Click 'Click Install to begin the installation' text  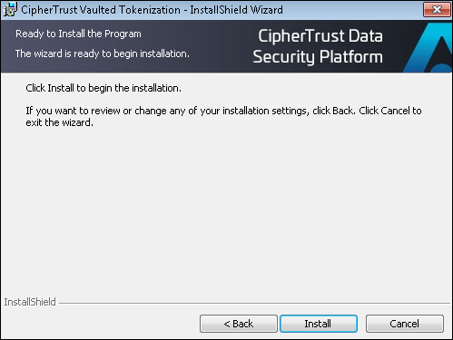103,88
